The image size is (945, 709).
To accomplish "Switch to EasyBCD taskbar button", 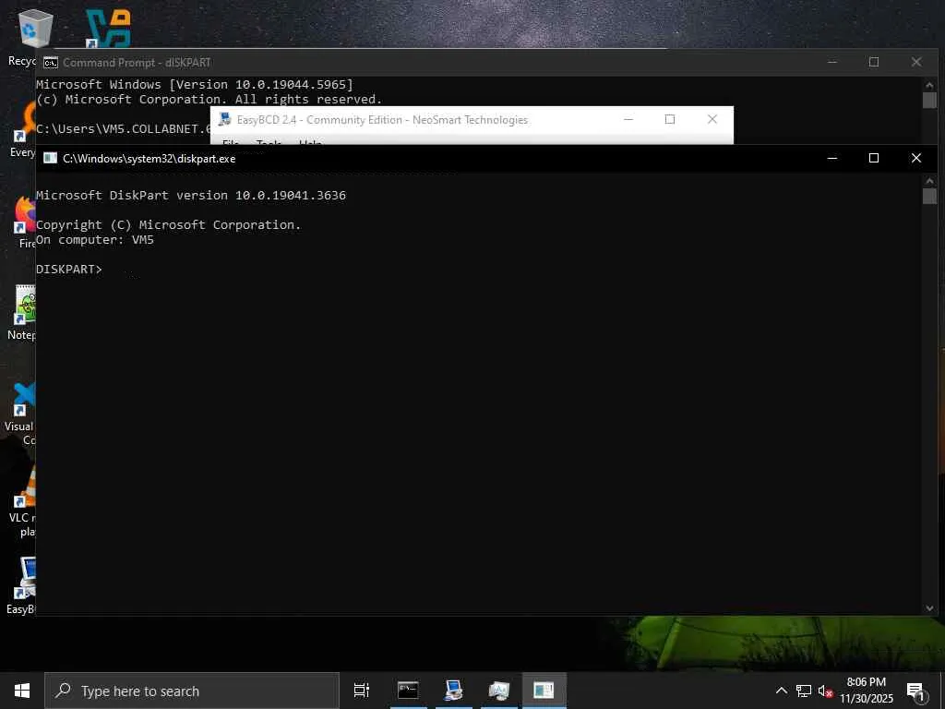I will pyautogui.click(x=454, y=691).
